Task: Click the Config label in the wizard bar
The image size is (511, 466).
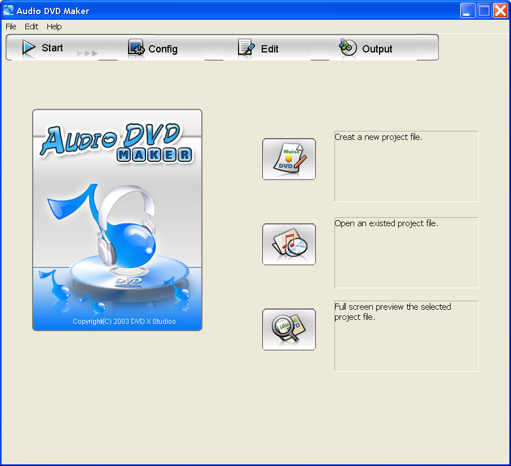Action: [x=163, y=49]
